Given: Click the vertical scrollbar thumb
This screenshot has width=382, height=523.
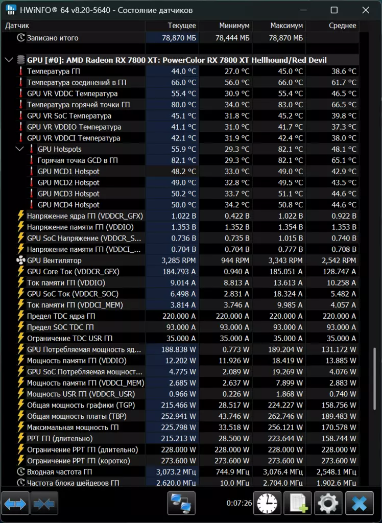Looking at the screenshot, I should 374,379.
